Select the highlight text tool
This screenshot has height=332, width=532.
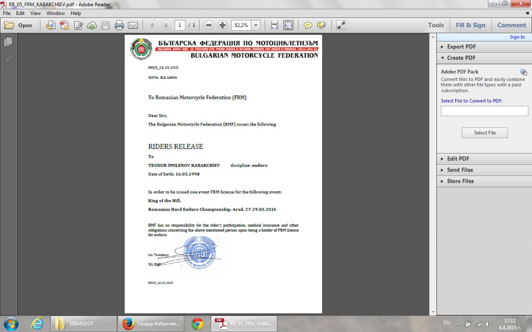(321, 25)
